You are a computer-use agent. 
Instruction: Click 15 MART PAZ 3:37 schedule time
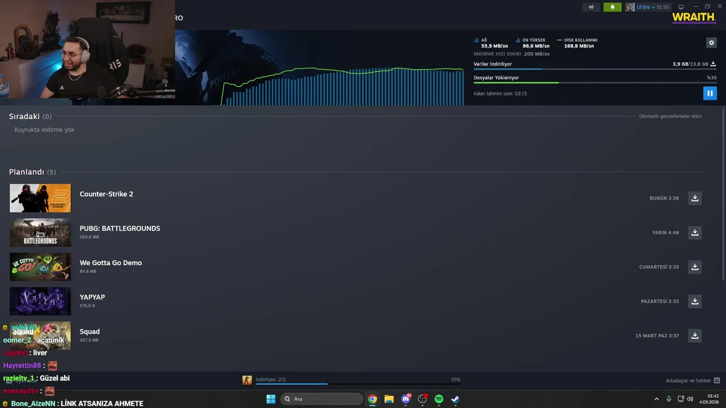tap(657, 336)
